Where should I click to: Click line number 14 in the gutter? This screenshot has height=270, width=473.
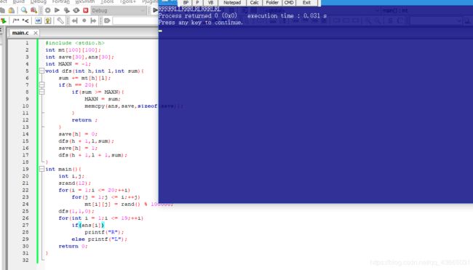tap(25, 134)
